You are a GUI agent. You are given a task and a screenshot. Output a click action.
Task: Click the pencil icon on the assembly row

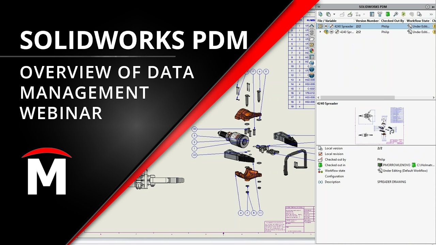[x=337, y=32]
